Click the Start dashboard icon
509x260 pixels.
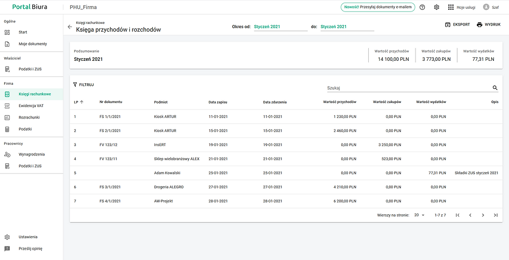[7, 32]
